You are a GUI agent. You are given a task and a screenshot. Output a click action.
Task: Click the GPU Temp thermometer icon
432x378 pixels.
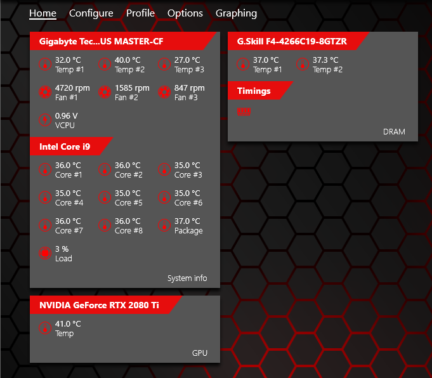pyautogui.click(x=45, y=328)
